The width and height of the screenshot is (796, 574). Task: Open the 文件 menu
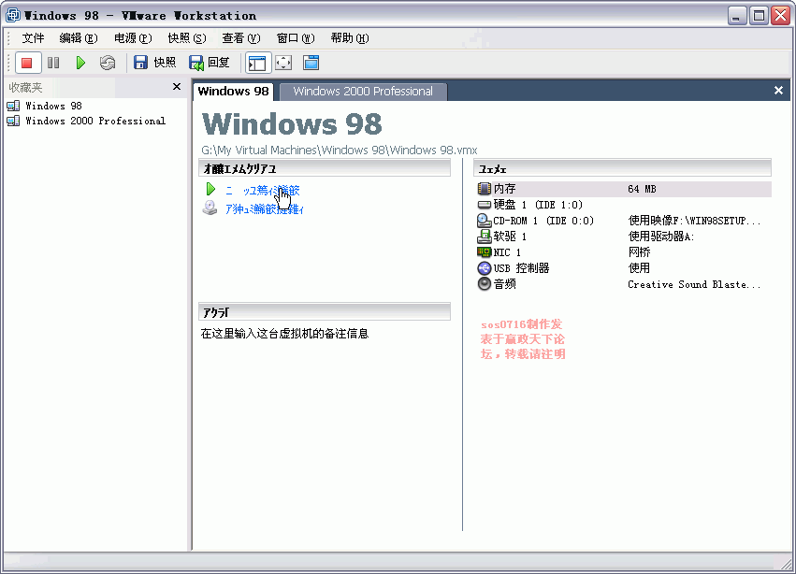coord(33,38)
